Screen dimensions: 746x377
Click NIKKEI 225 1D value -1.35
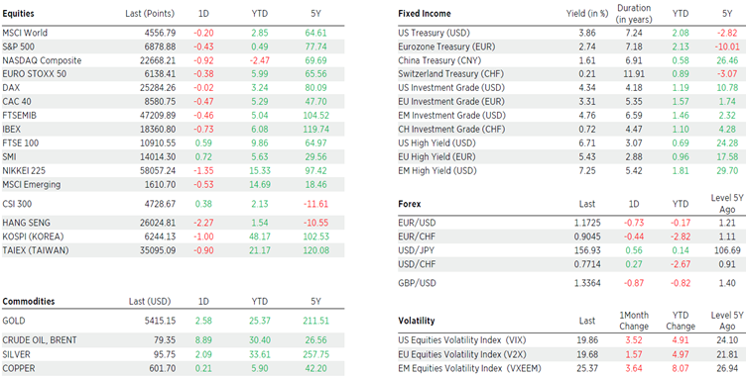[x=203, y=171]
